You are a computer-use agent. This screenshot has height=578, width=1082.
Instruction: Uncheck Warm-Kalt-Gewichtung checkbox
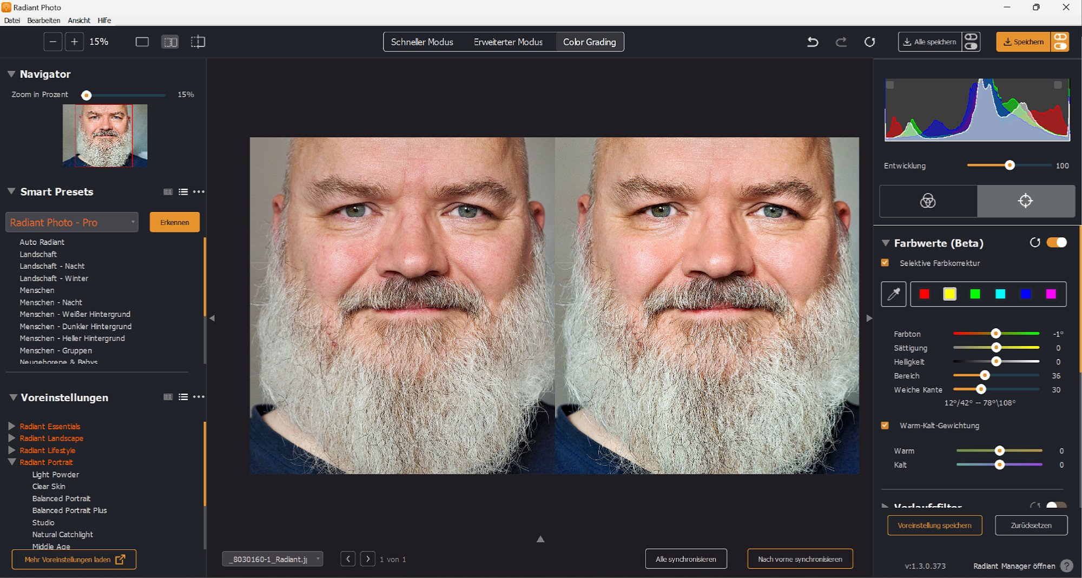pos(885,426)
